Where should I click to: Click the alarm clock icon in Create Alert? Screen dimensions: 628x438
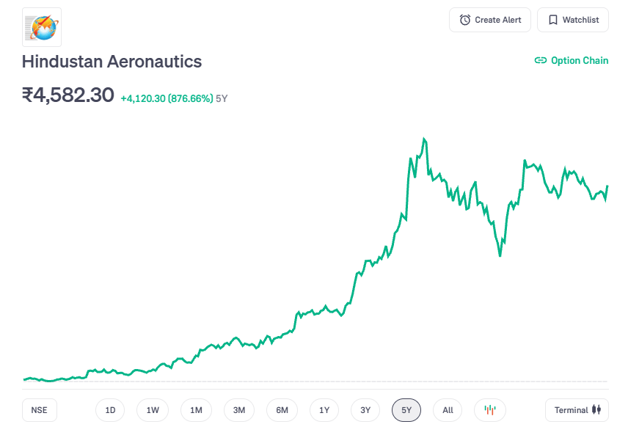[x=465, y=20]
